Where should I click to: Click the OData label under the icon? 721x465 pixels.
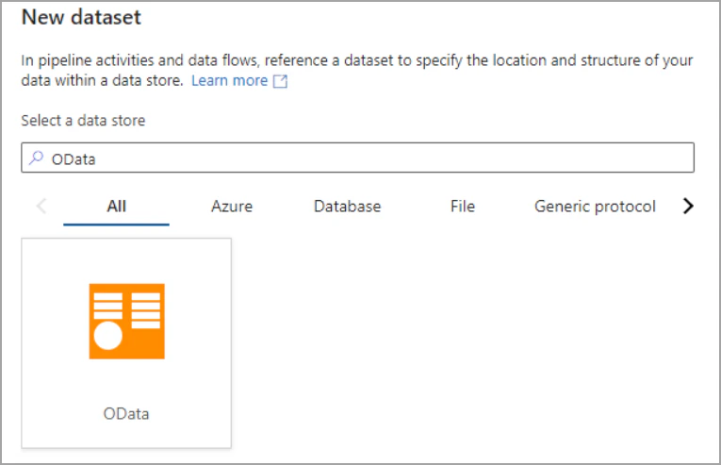[x=126, y=413]
